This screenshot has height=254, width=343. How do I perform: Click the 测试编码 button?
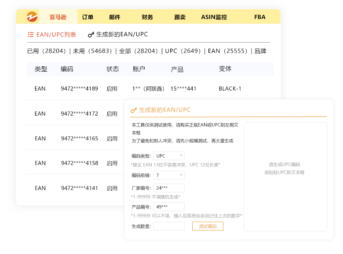208,226
